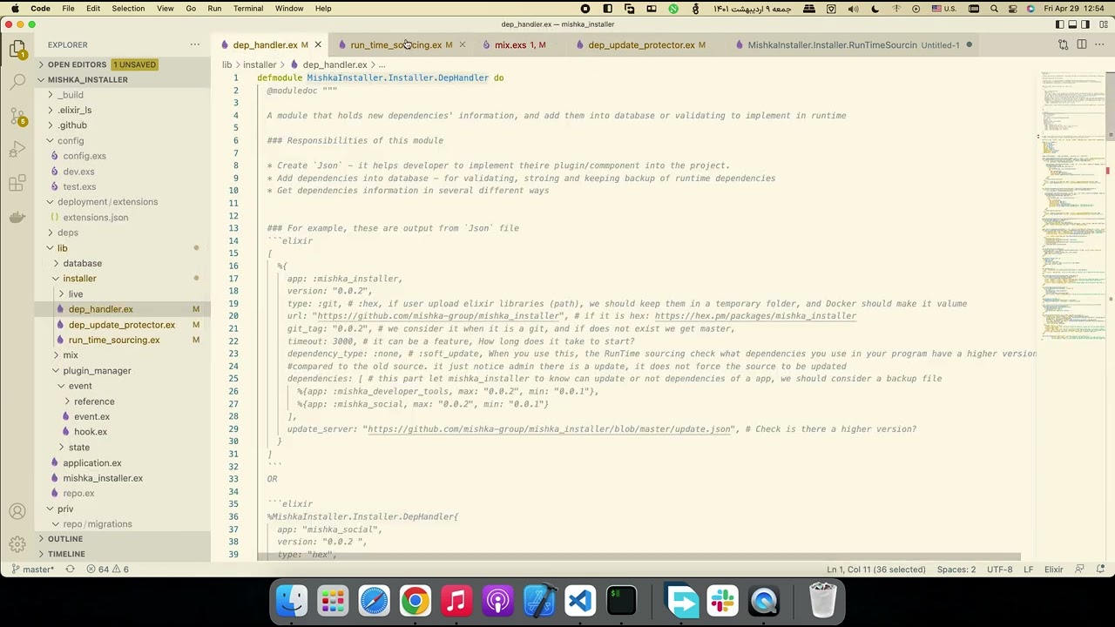Open extensions.json in the explorer
This screenshot has height=627, width=1115.
[123, 218]
